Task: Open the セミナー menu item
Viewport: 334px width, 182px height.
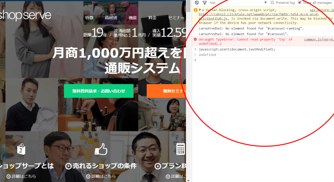Action: tap(176, 18)
